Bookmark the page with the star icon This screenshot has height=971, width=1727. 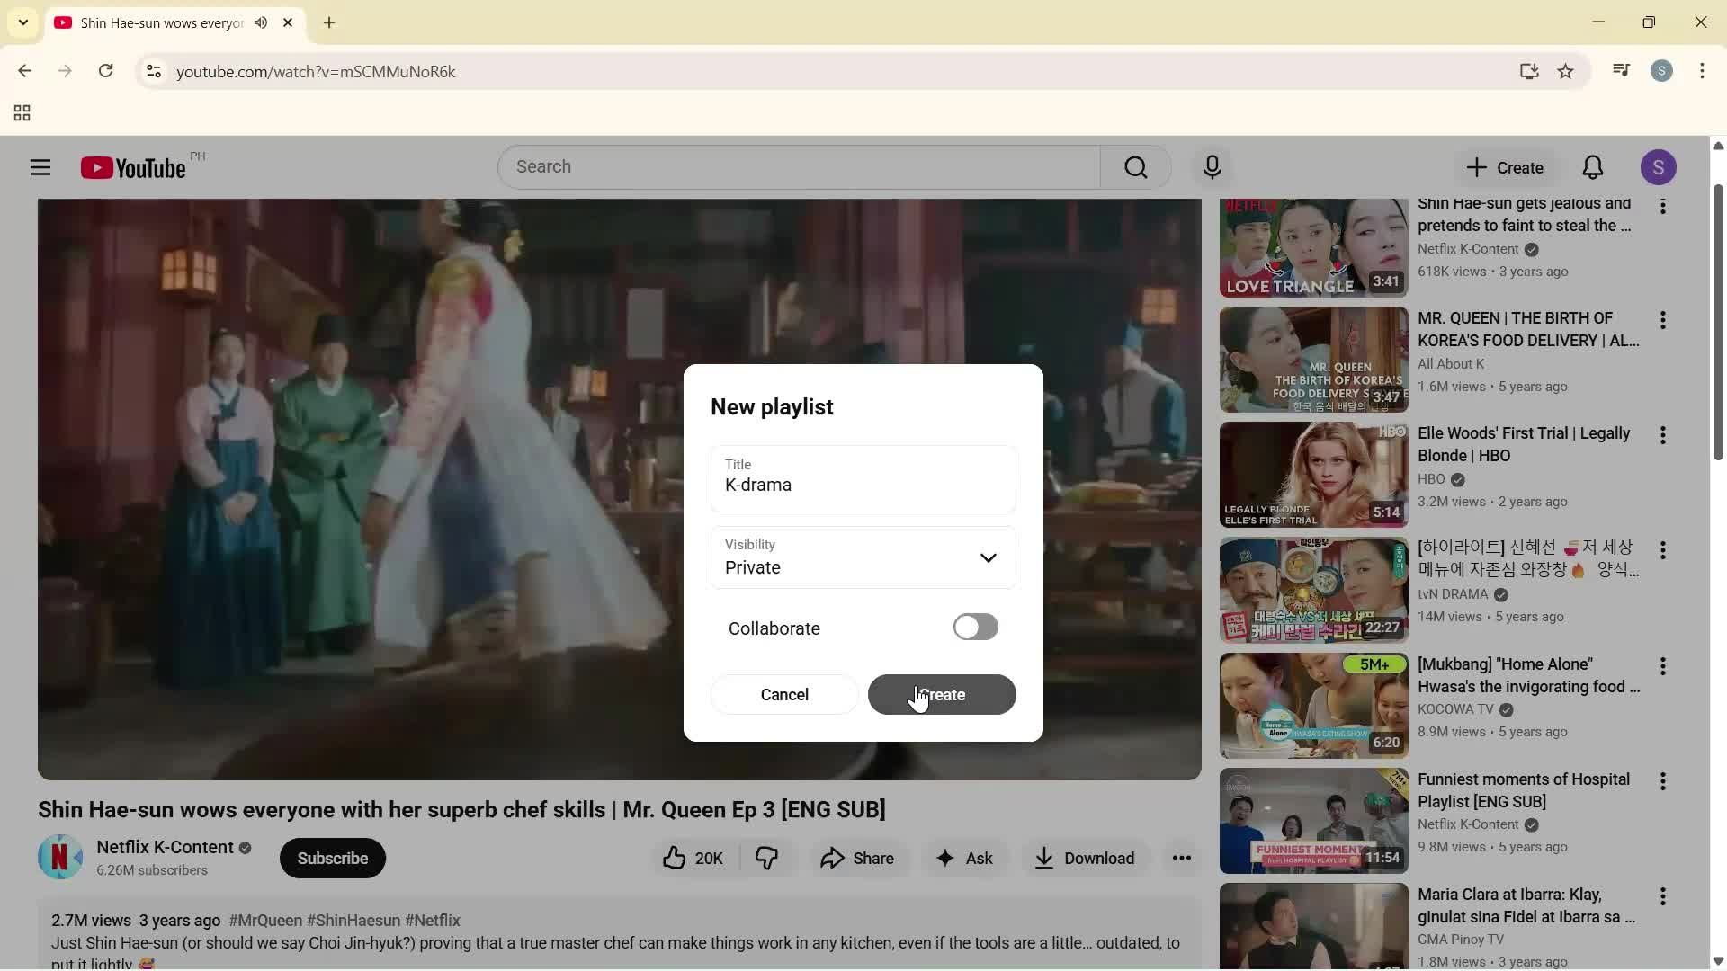[1566, 71]
